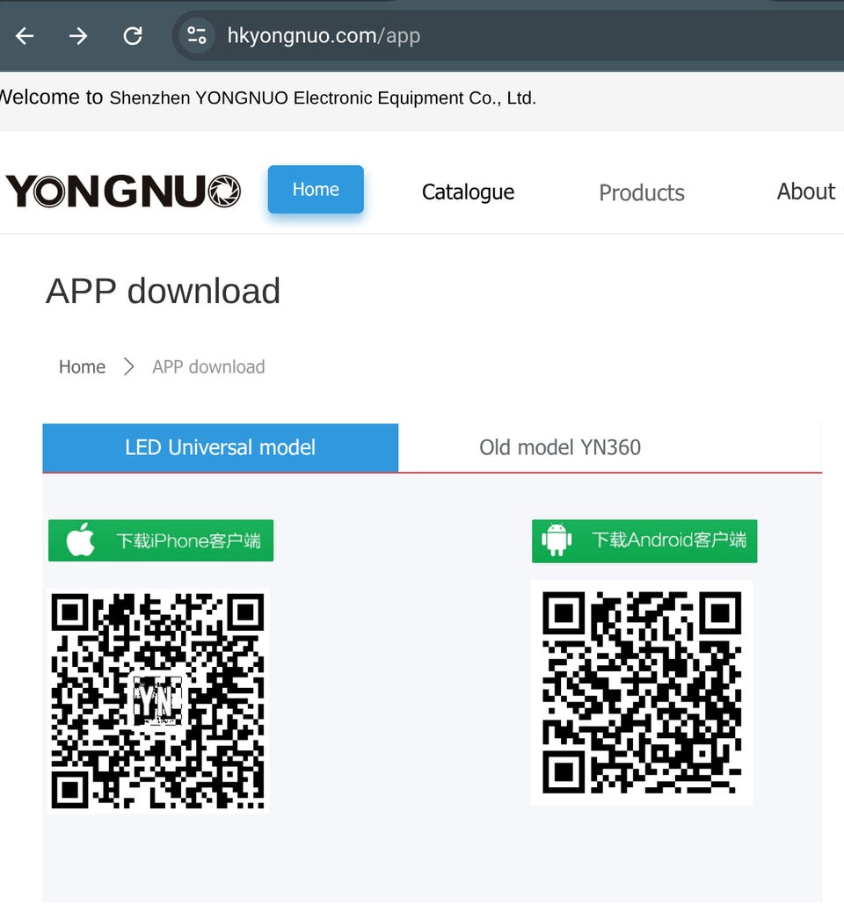Screen dimensions: 844x905
Task: Switch to LED Universal model tab
Action: 220,447
